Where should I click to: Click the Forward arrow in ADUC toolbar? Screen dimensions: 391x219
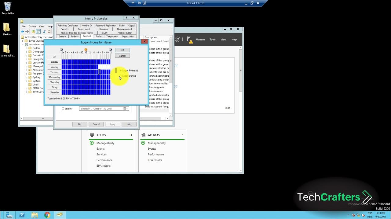click(x=27, y=32)
